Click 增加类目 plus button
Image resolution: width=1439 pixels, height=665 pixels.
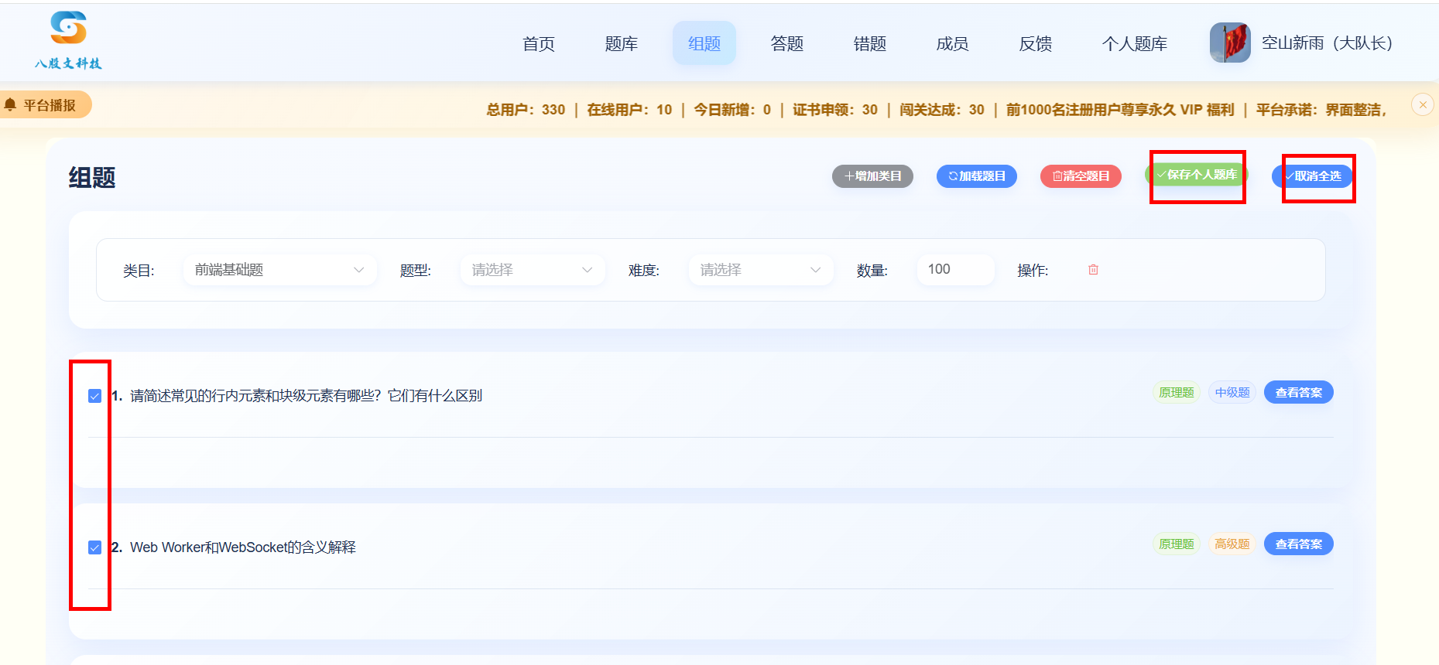click(x=872, y=176)
